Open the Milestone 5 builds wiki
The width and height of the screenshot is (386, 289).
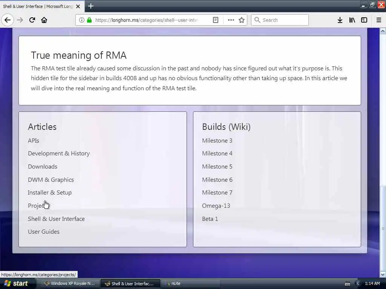pyautogui.click(x=217, y=166)
